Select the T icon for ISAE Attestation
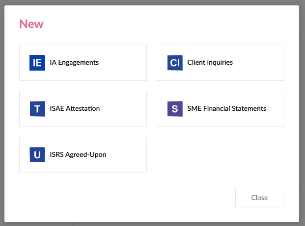The height and width of the screenshot is (226, 305). tap(37, 109)
